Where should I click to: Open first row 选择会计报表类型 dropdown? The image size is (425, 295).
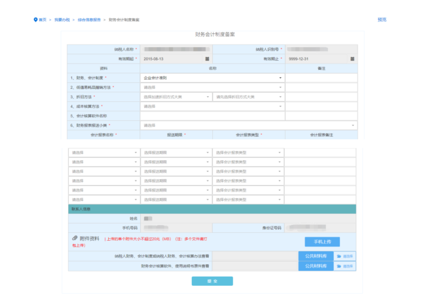tap(248, 152)
